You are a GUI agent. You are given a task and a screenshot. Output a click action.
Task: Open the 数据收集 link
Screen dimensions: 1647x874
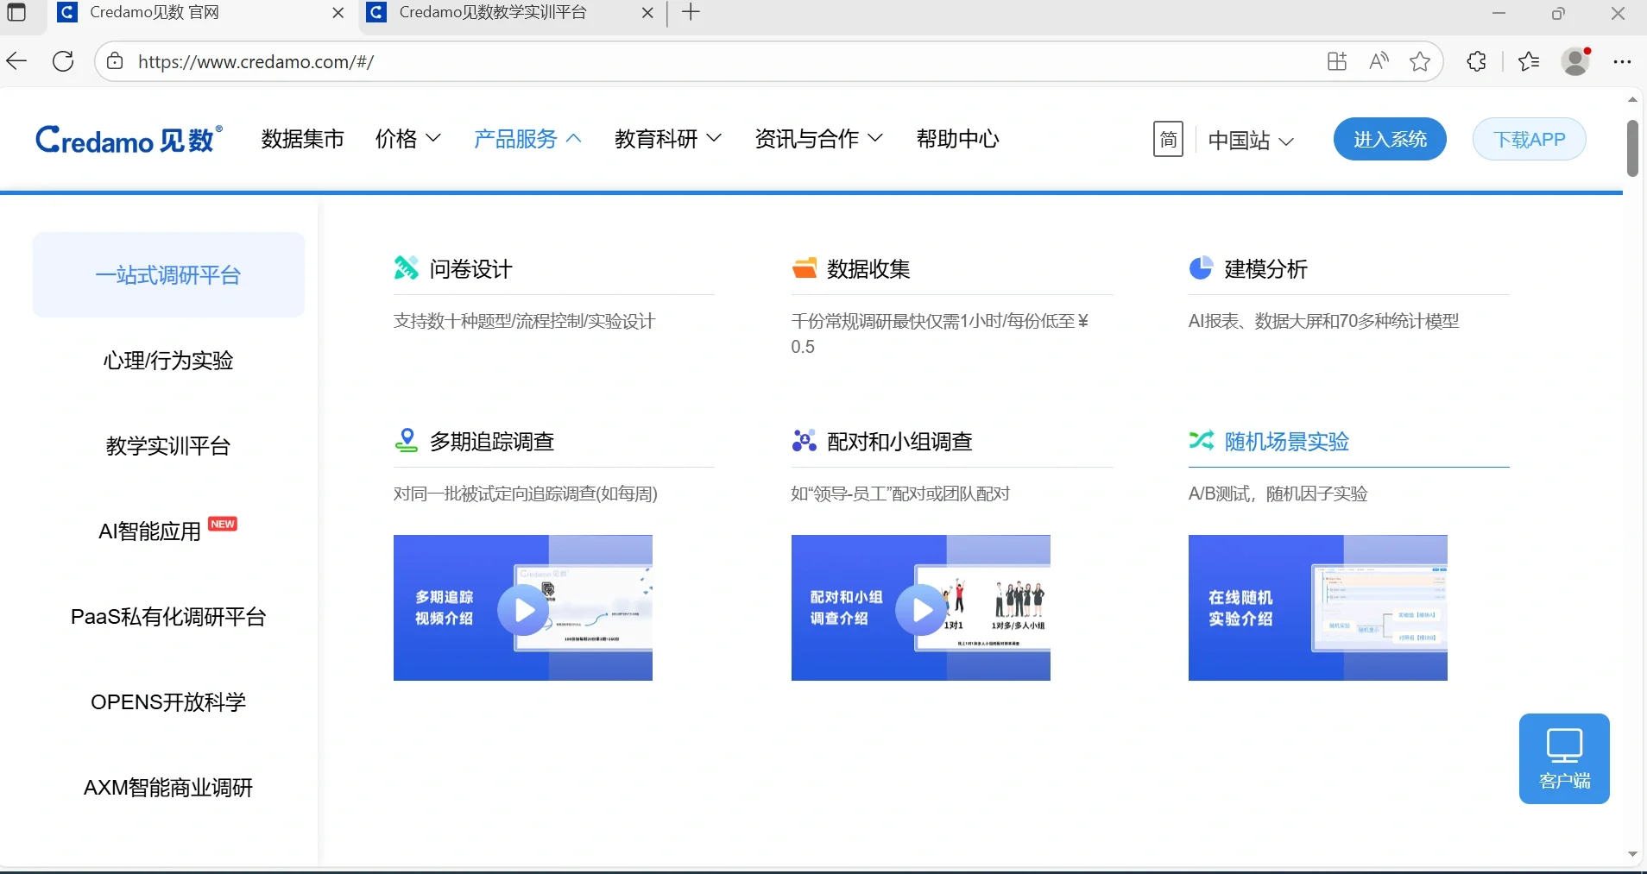point(868,269)
